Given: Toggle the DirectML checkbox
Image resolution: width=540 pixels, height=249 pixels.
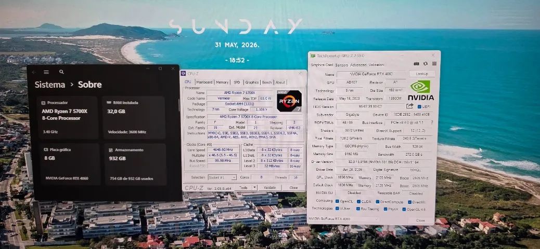Looking at the screenshot, I should (x=409, y=202).
